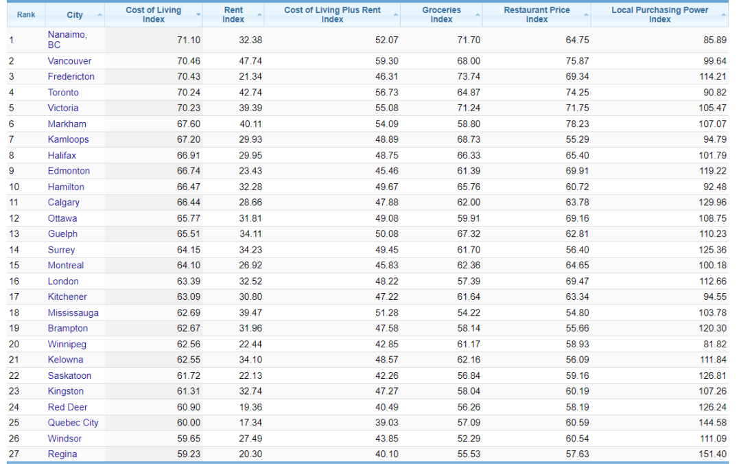Sort by Cost of Living Plus Rent header
The width and height of the screenshot is (741, 464).
click(332, 14)
